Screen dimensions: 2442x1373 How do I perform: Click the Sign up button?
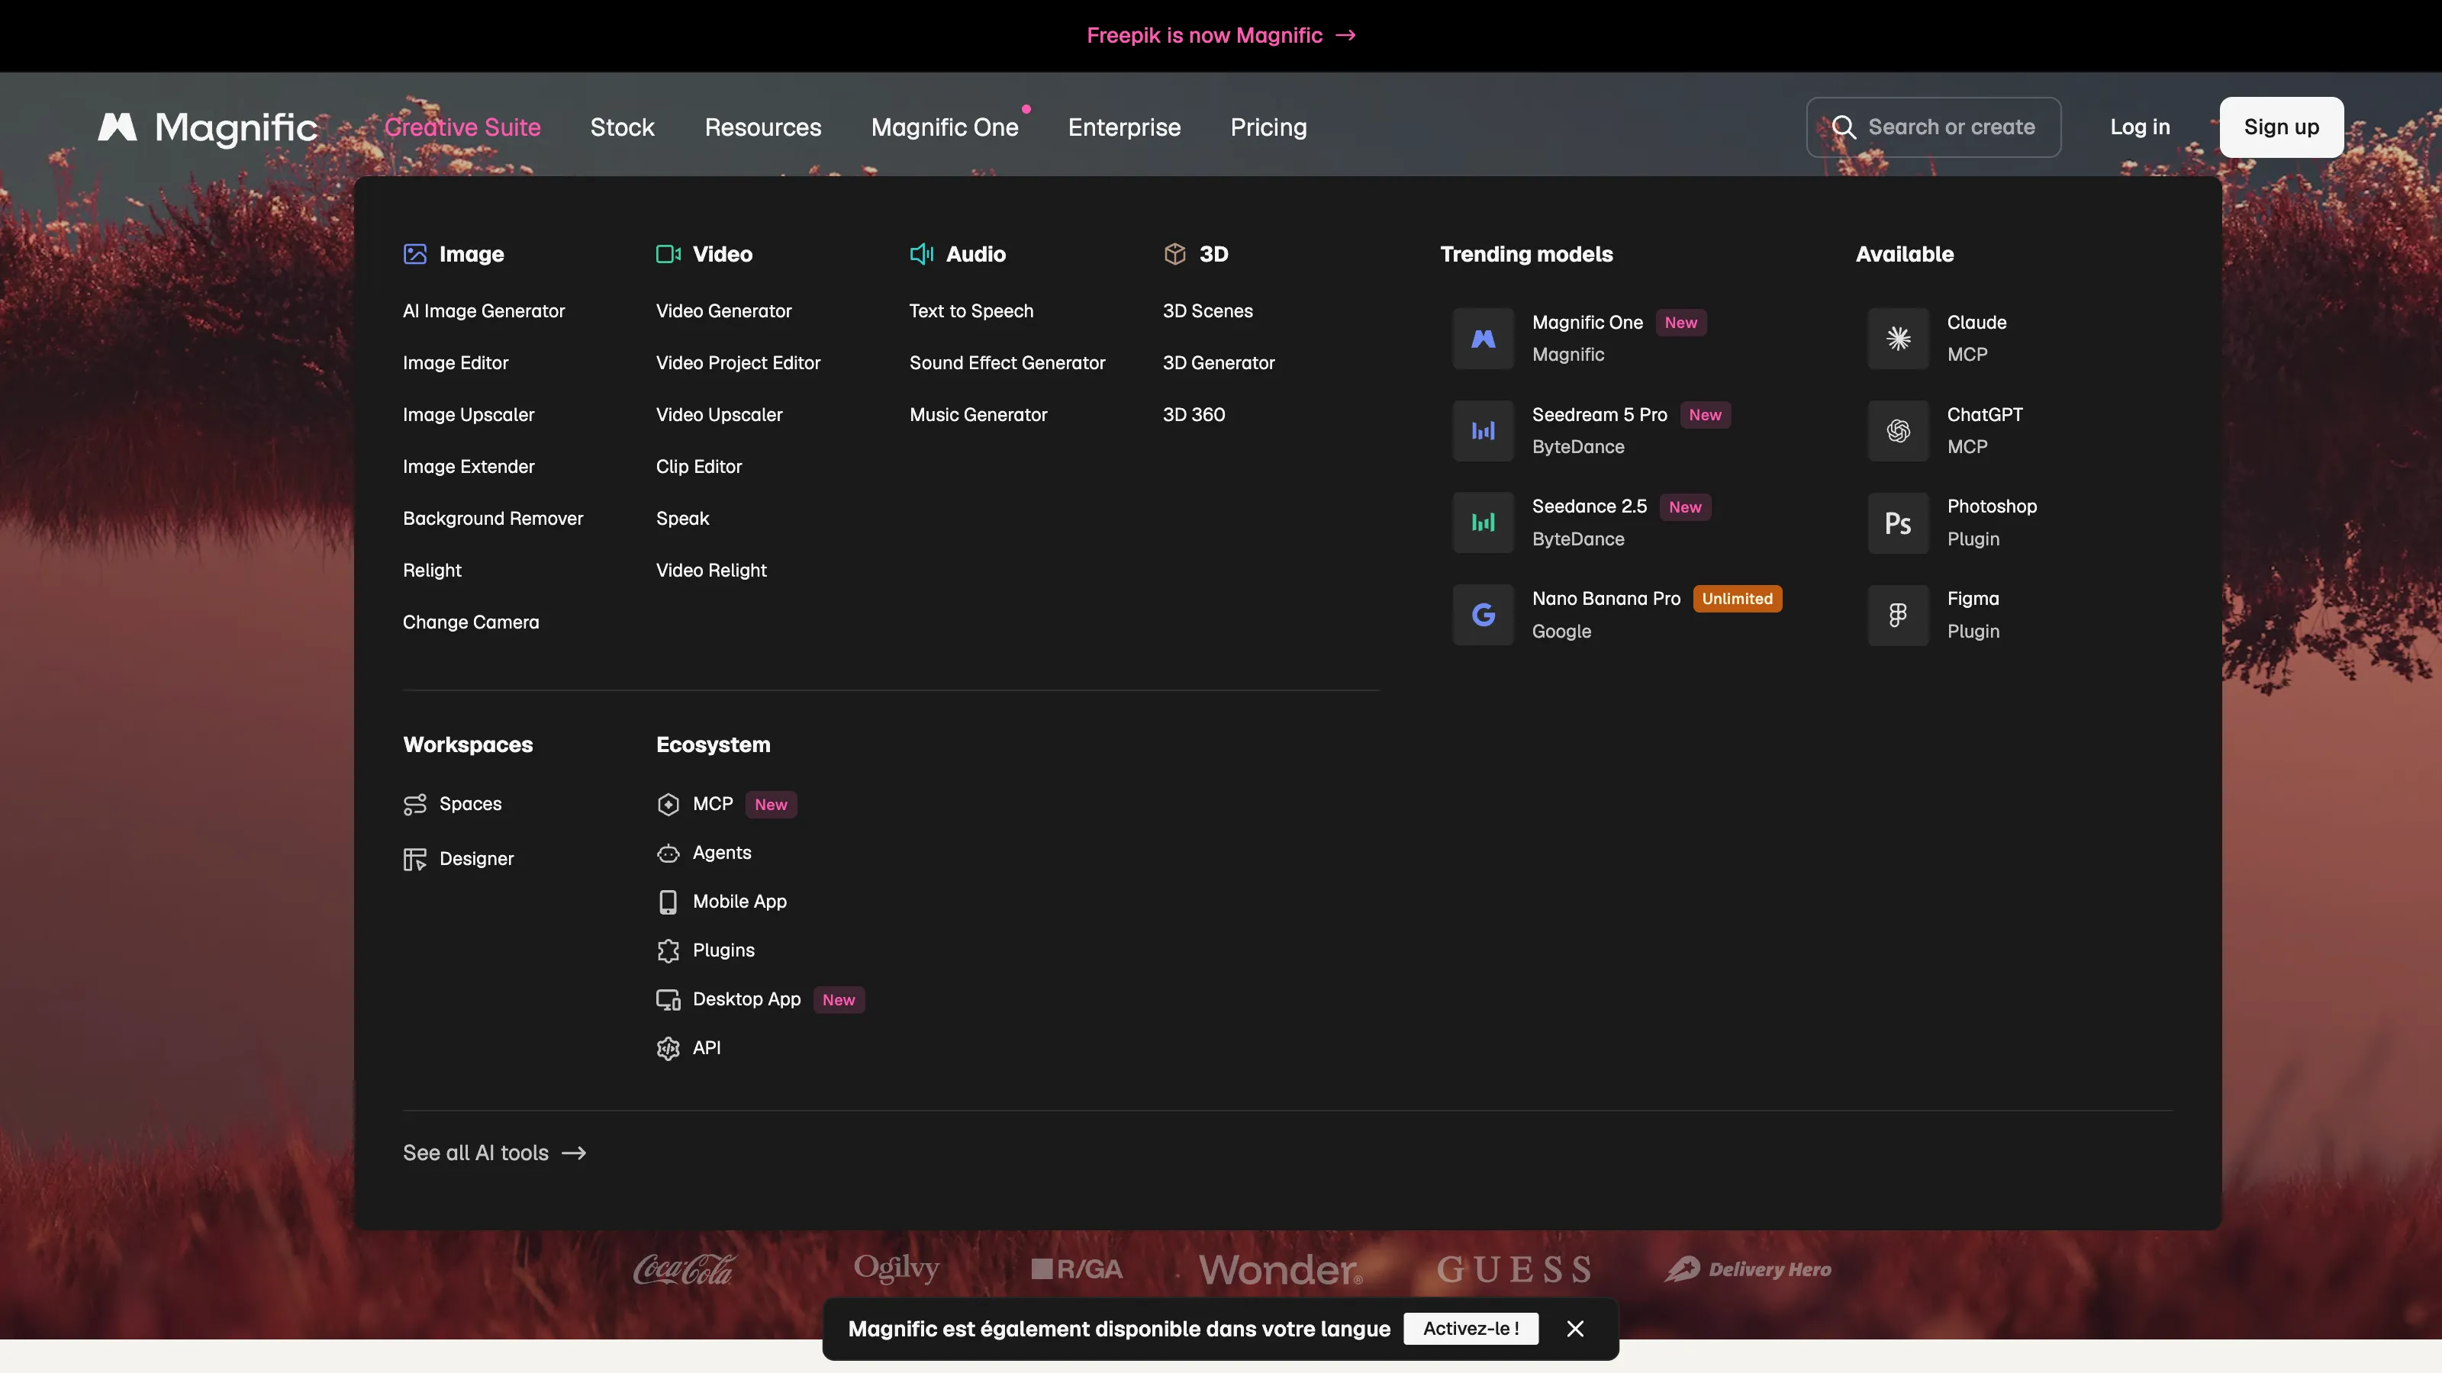(x=2281, y=127)
